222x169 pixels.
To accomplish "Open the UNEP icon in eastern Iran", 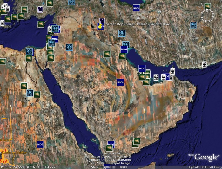I will [193, 25].
